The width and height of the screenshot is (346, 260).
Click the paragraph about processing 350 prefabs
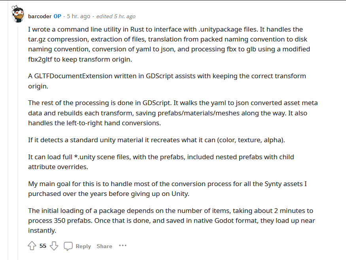[x=172, y=220]
